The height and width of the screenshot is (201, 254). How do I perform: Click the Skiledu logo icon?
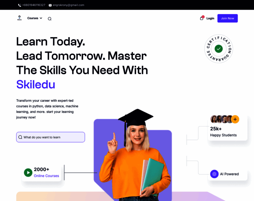click(19, 18)
